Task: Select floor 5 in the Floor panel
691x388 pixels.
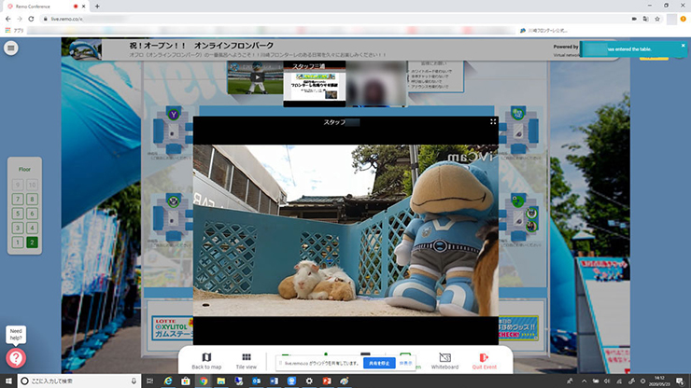Action: 18,214
